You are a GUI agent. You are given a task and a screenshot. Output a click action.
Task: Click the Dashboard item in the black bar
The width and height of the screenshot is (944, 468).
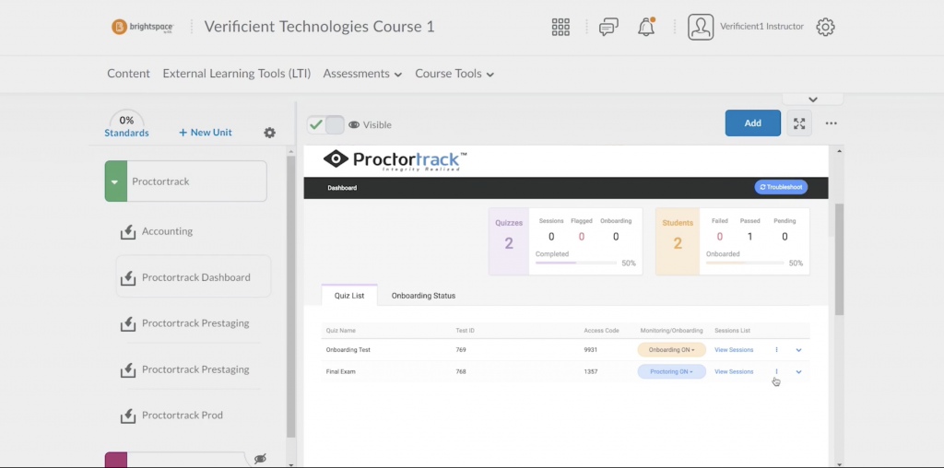(x=342, y=188)
